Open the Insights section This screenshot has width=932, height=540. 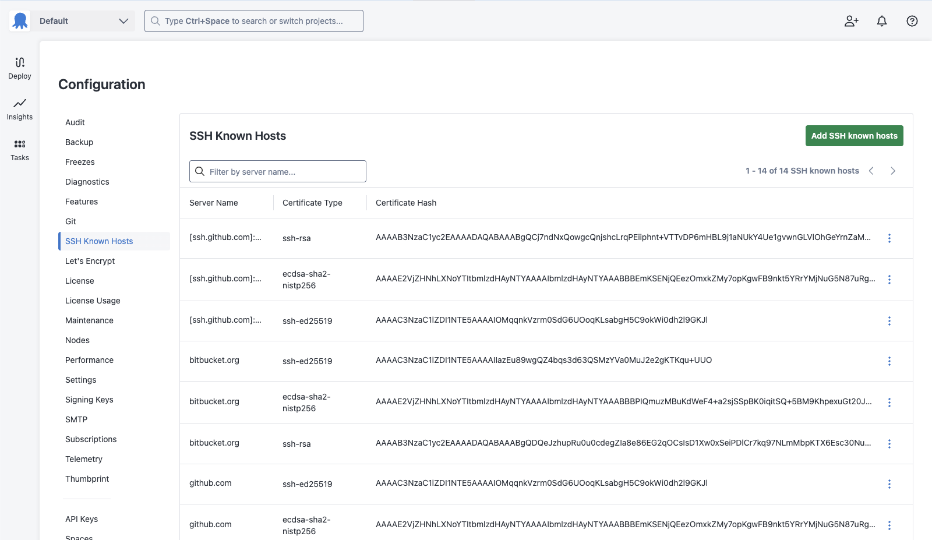[20, 109]
